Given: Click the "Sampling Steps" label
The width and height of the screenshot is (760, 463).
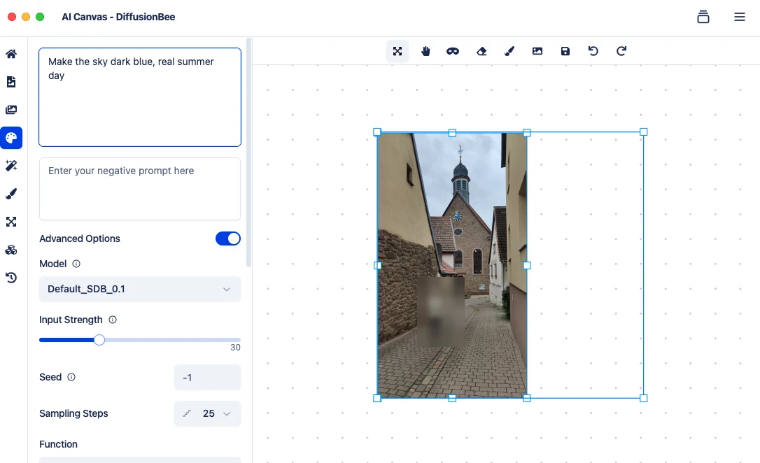Looking at the screenshot, I should click(73, 413).
